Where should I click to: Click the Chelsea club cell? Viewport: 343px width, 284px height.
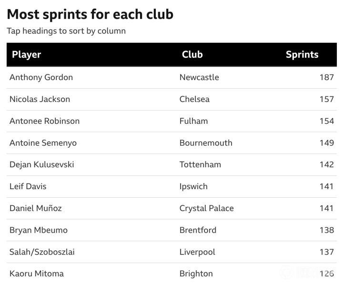coord(194,99)
